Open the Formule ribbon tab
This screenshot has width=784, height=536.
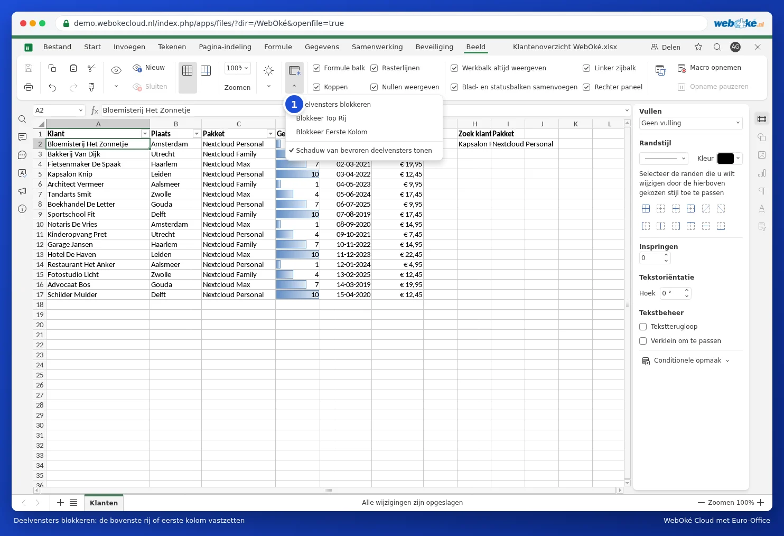278,47
